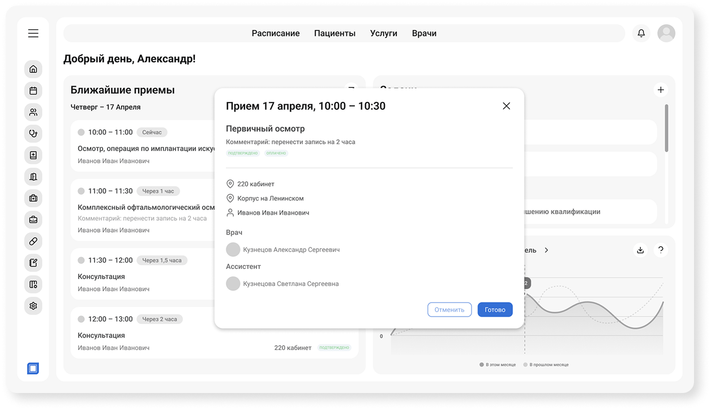Switch to Врачи tab
711x410 pixels.
coord(424,33)
